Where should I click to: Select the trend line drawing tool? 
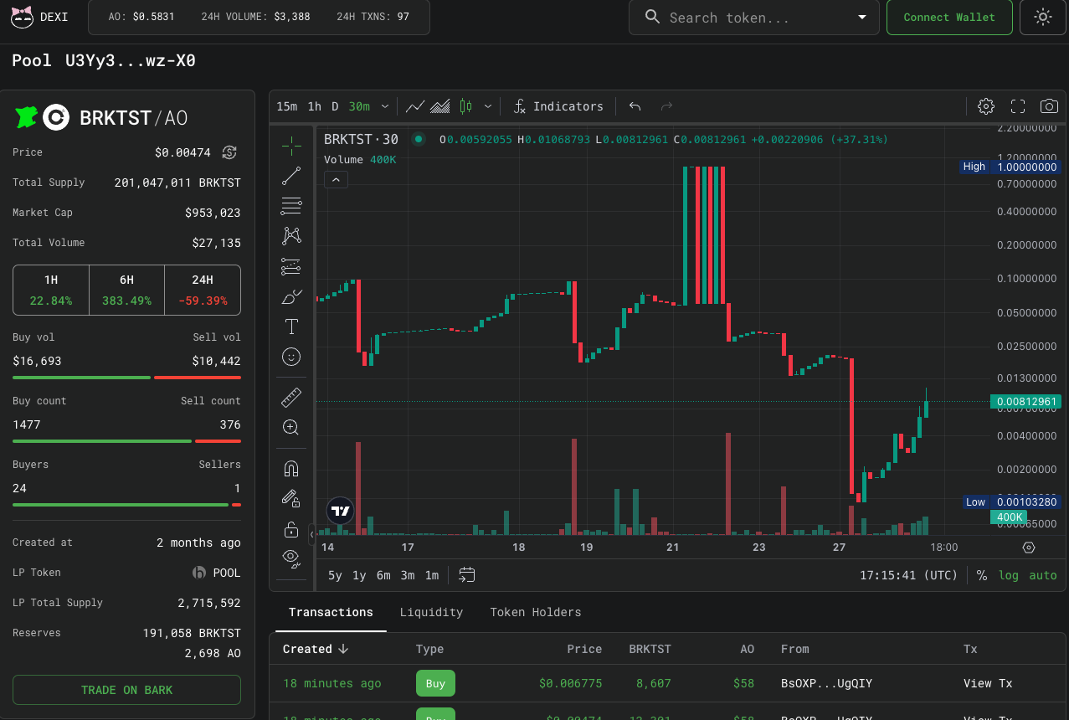coord(291,176)
